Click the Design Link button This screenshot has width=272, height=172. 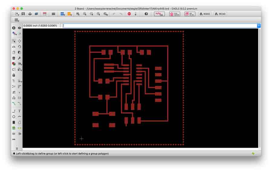[159, 14]
